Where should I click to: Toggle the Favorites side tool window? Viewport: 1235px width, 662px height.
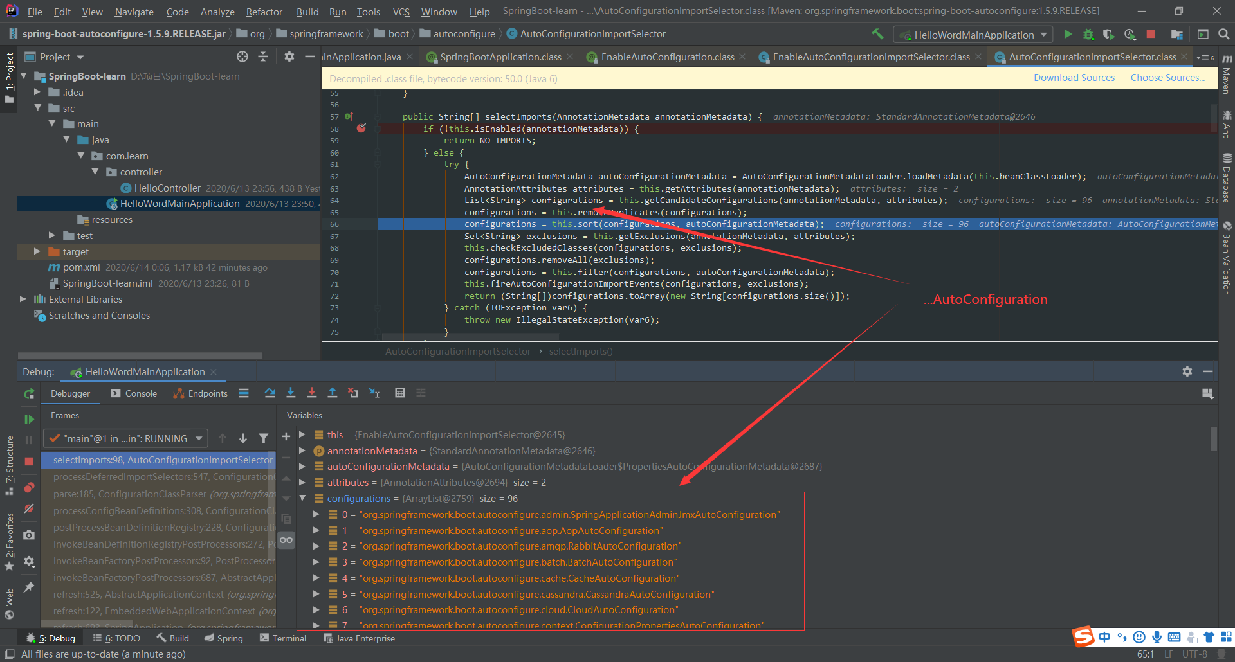(x=9, y=542)
